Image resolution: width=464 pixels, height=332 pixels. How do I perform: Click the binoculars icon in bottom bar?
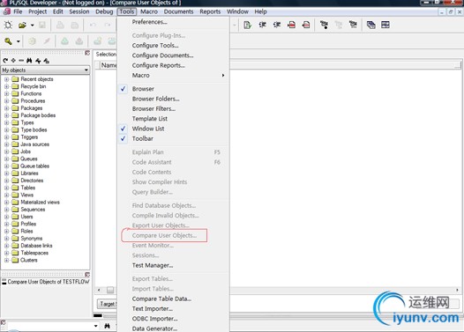pyautogui.click(x=107, y=326)
